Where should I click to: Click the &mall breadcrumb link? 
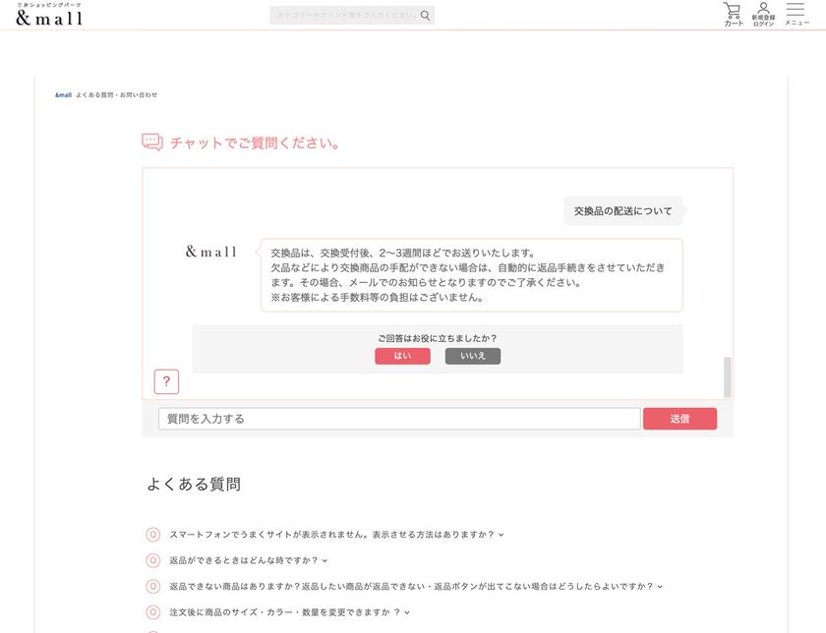pos(63,94)
